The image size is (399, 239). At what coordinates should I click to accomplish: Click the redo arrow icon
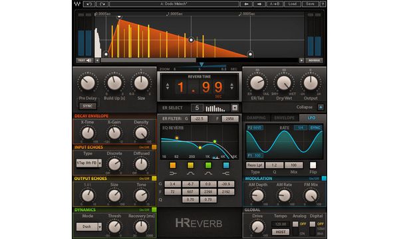pyautogui.click(x=102, y=4)
